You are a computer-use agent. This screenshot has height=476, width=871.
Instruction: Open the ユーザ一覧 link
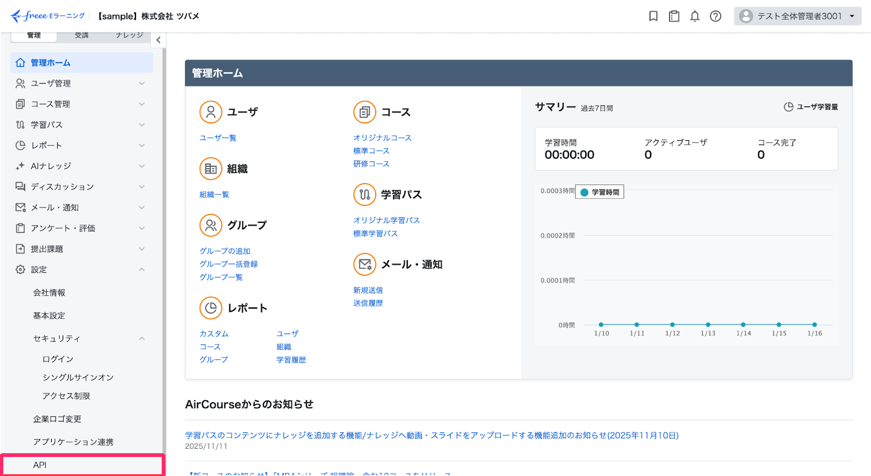(218, 138)
